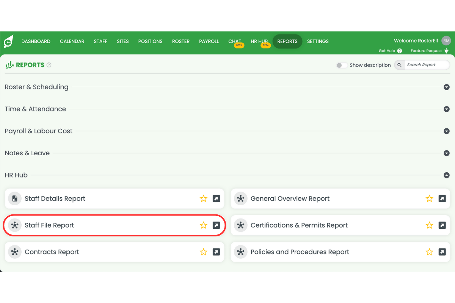Expand the Time & Attendance section

point(446,109)
